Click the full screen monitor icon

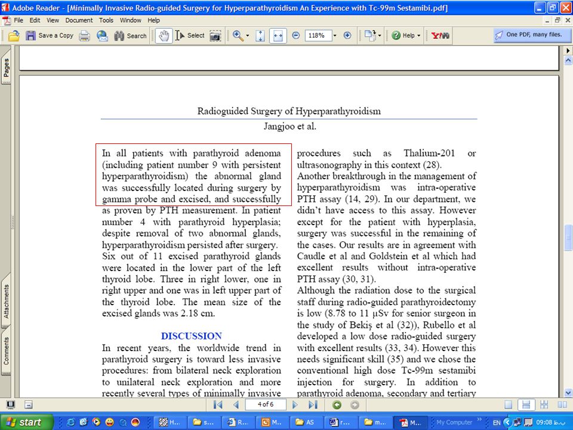(x=11, y=404)
